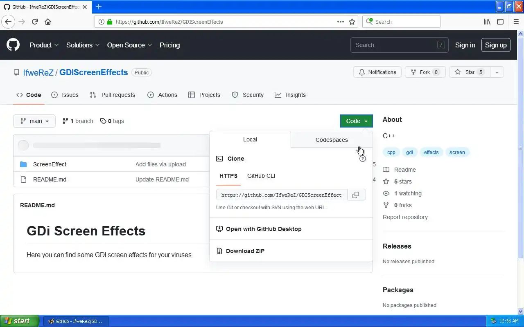Star the repository with the Star button
This screenshot has width=524, height=327.
[x=470, y=72]
